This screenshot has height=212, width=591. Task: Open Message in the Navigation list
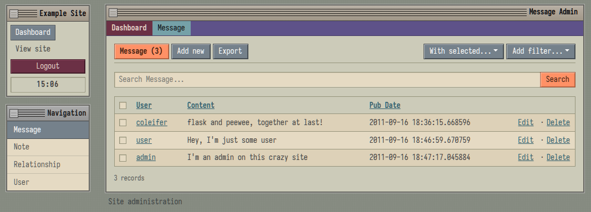pyautogui.click(x=48, y=130)
